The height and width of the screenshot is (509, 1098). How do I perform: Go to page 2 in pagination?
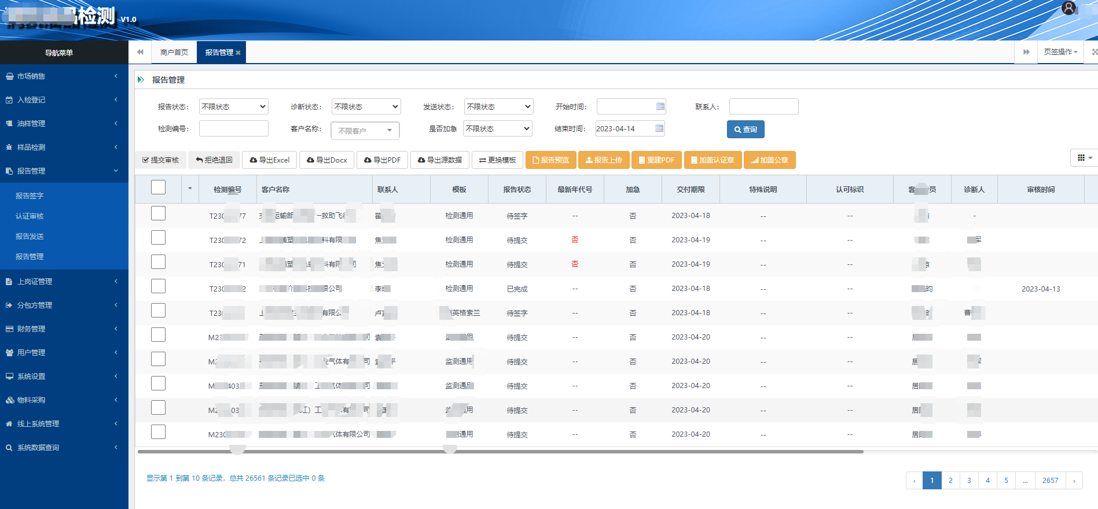pyautogui.click(x=950, y=481)
